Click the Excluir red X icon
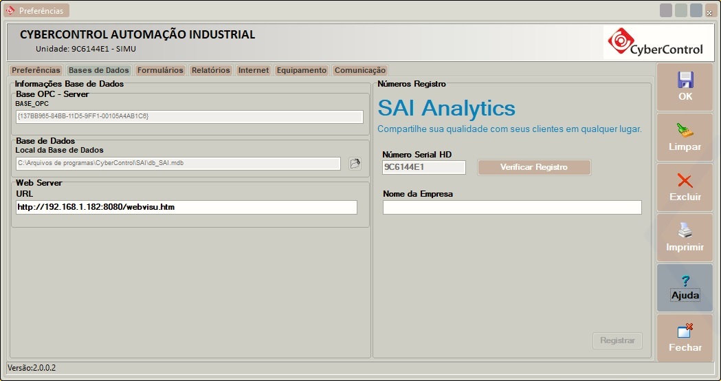 [685, 181]
